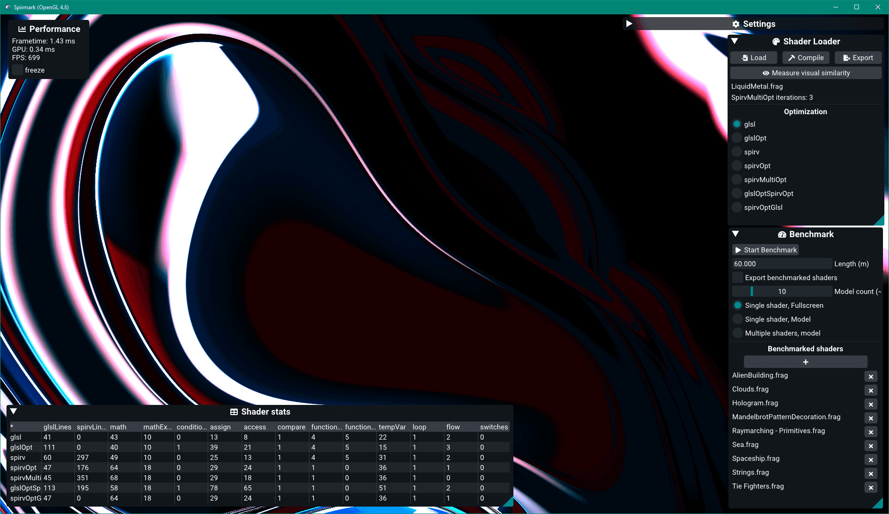Check Export benchmarked shaders option
This screenshot has width=889, height=514.
pyautogui.click(x=738, y=278)
